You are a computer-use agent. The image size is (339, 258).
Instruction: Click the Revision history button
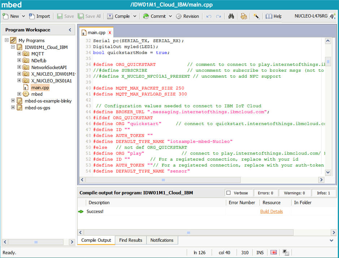point(187,16)
